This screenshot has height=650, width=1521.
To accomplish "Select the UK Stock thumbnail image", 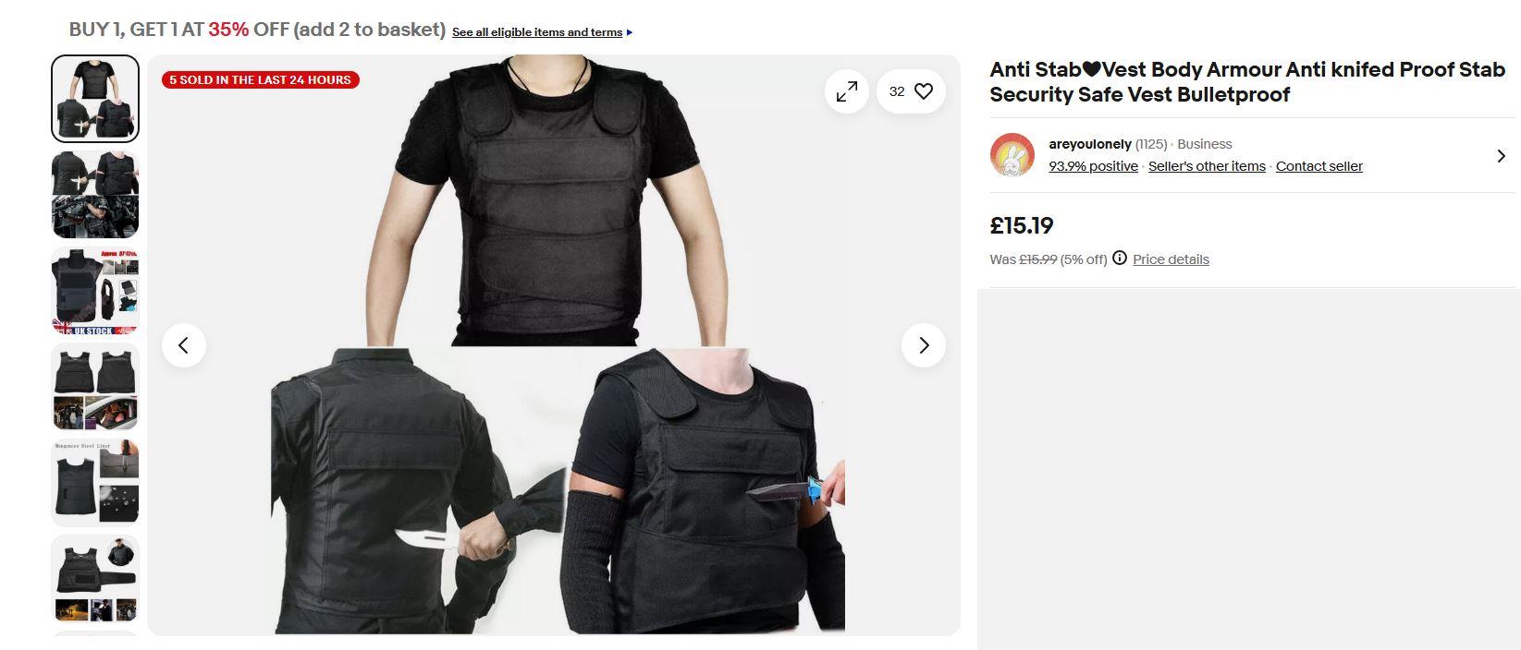I will 95,291.
